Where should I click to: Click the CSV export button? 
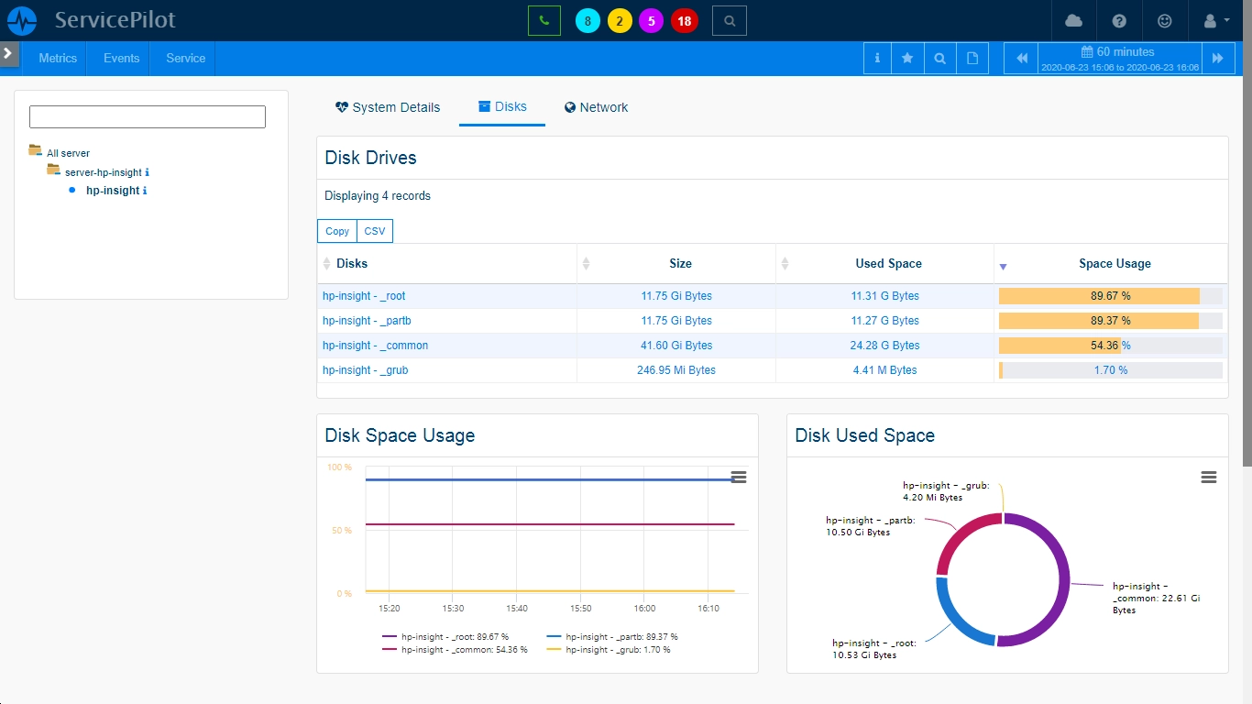click(375, 231)
